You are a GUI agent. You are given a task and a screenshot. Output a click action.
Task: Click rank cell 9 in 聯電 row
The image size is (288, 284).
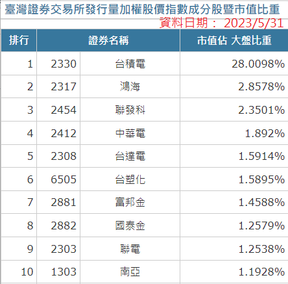coord(19,249)
